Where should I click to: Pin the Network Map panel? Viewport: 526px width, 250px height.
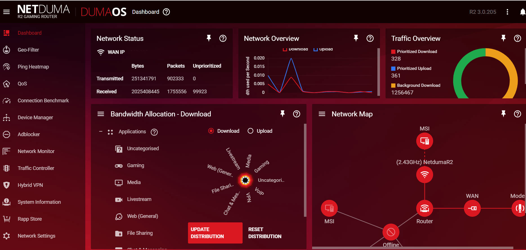point(503,114)
